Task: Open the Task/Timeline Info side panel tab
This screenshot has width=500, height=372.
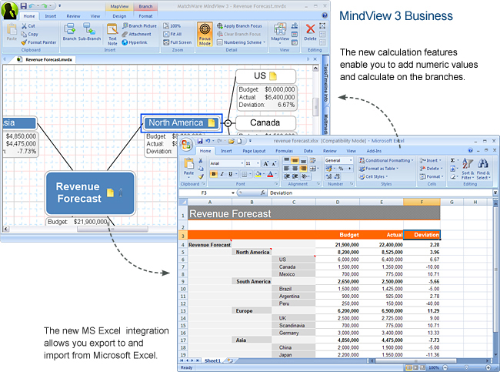Action: pyautogui.click(x=325, y=82)
